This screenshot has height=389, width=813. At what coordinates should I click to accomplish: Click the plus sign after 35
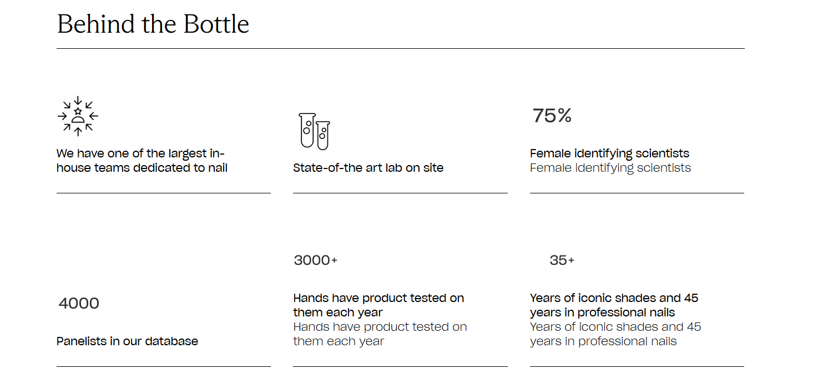click(571, 260)
